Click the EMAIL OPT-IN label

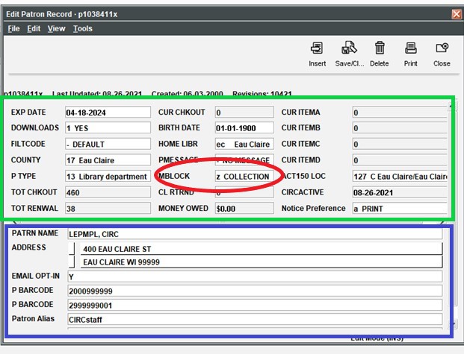[36, 276]
